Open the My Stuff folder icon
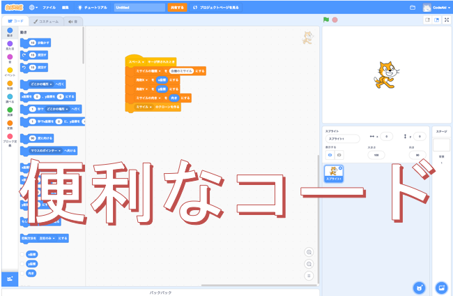This screenshot has width=453, height=296. pos(413,8)
